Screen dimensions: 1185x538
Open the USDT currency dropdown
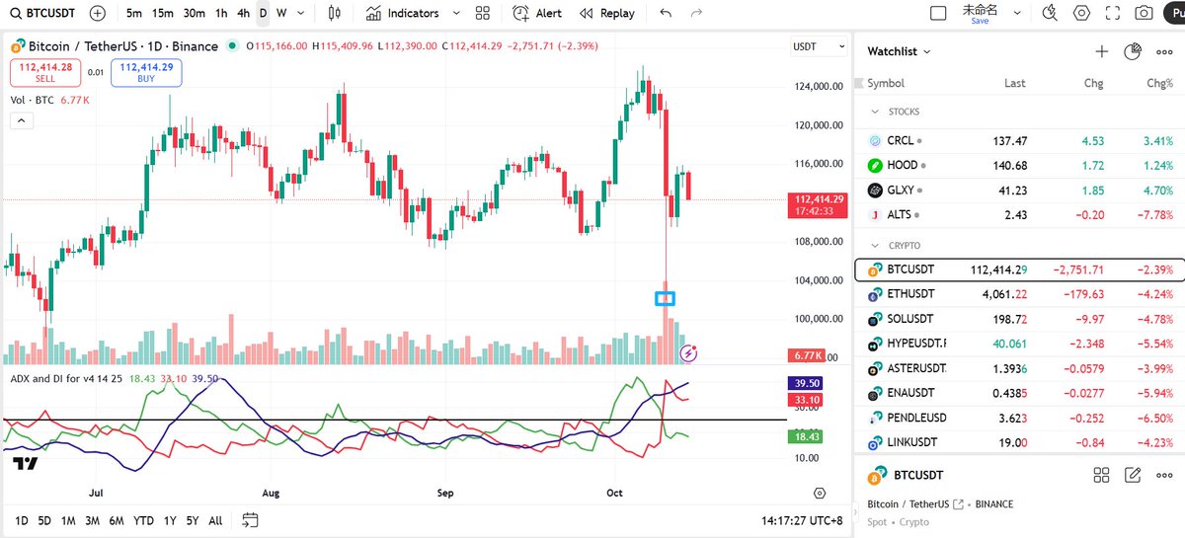[x=820, y=47]
